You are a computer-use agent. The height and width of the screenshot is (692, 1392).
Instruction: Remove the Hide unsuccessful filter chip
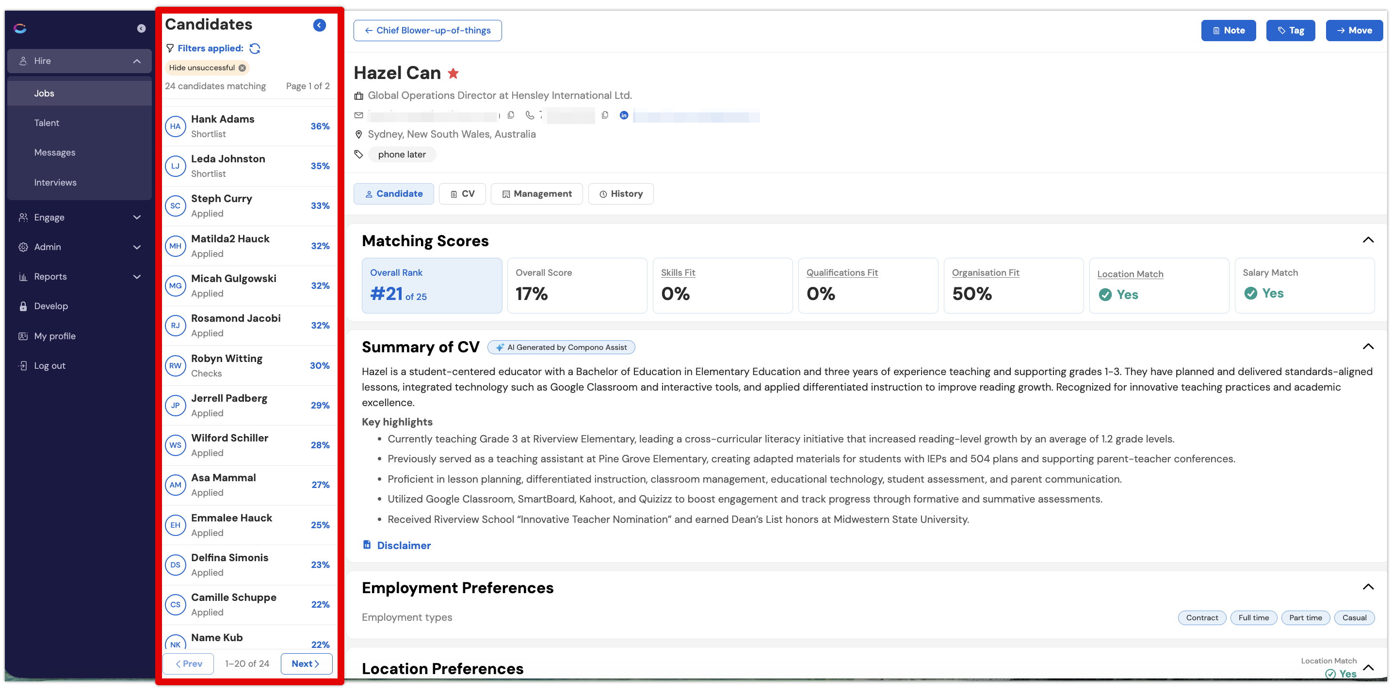(242, 68)
